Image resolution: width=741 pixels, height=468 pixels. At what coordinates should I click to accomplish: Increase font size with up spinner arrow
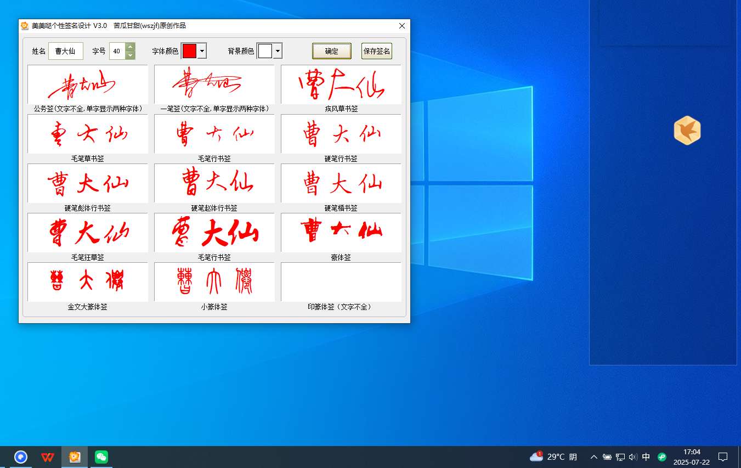[130, 47]
